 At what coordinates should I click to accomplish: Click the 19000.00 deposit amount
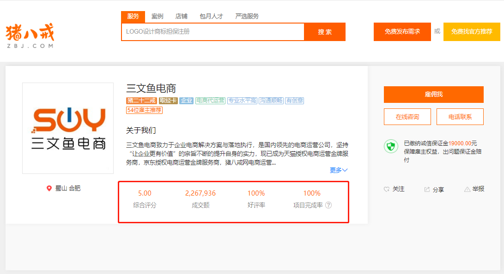pyautogui.click(x=460, y=143)
